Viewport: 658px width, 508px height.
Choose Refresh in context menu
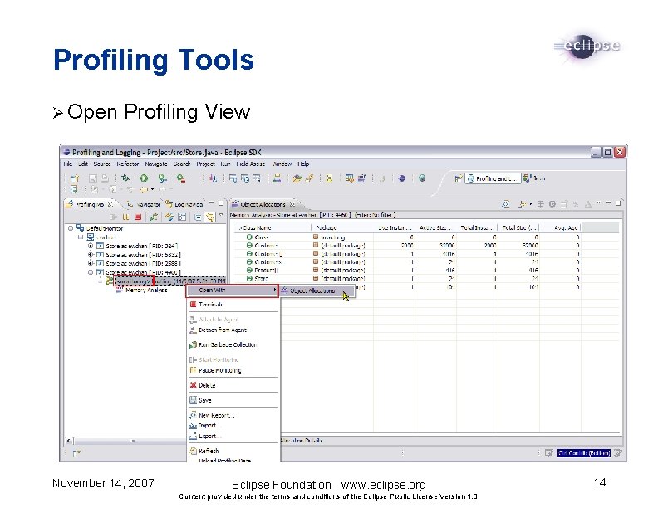[233, 452]
